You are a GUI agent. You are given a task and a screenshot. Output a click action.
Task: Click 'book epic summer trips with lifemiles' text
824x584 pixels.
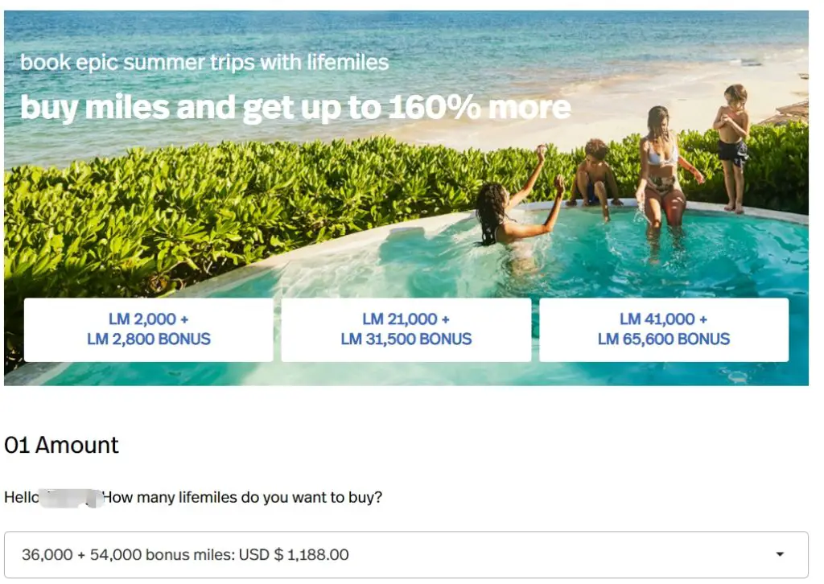tap(204, 62)
